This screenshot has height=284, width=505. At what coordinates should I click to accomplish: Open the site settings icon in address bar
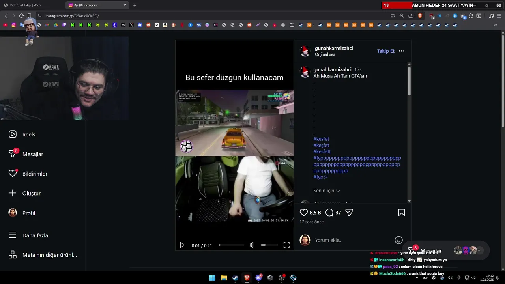39,16
